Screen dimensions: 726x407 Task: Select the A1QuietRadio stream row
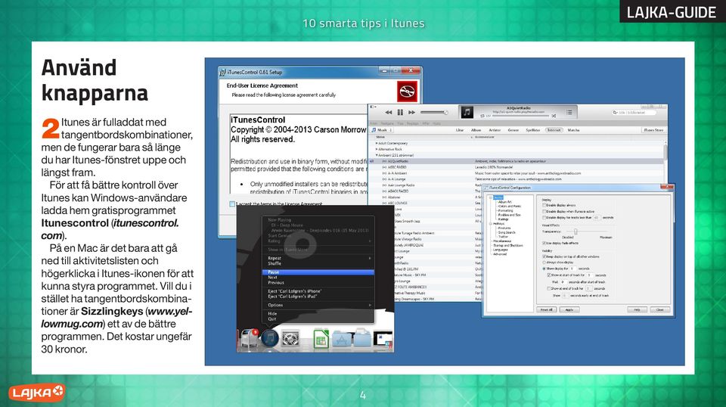[517, 161]
